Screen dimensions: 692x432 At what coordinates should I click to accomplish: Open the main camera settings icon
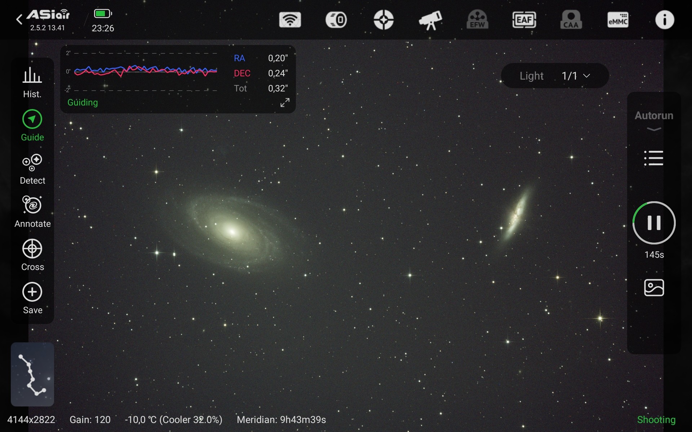click(336, 20)
